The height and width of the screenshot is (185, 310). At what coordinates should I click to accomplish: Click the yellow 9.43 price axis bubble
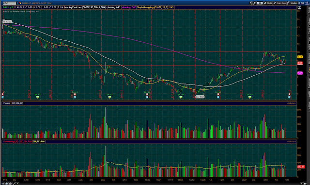[x=300, y=57]
